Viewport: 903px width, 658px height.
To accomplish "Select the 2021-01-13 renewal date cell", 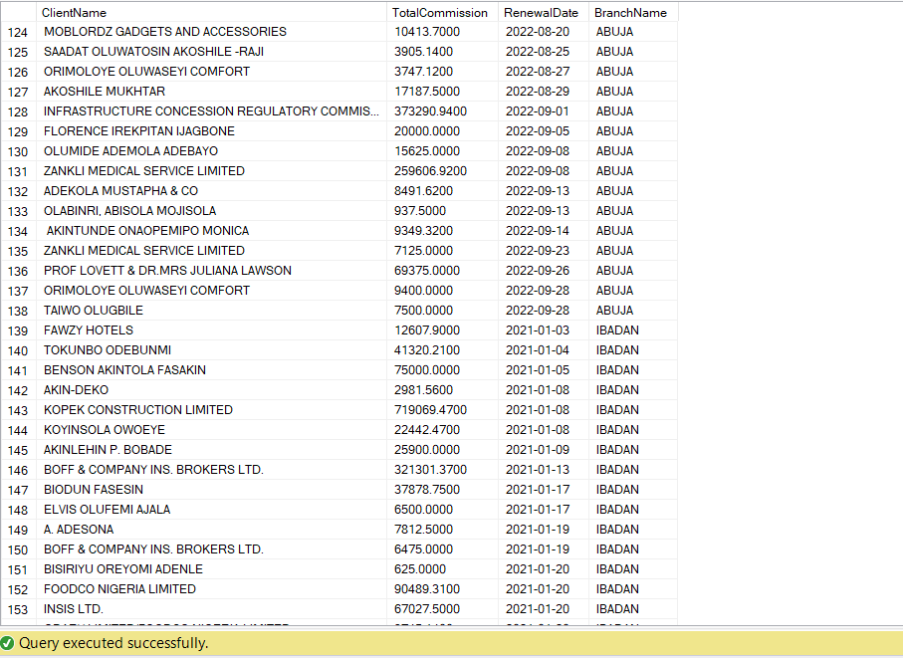I will pos(543,470).
